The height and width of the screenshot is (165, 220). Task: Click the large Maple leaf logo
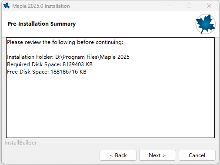coord(205,24)
